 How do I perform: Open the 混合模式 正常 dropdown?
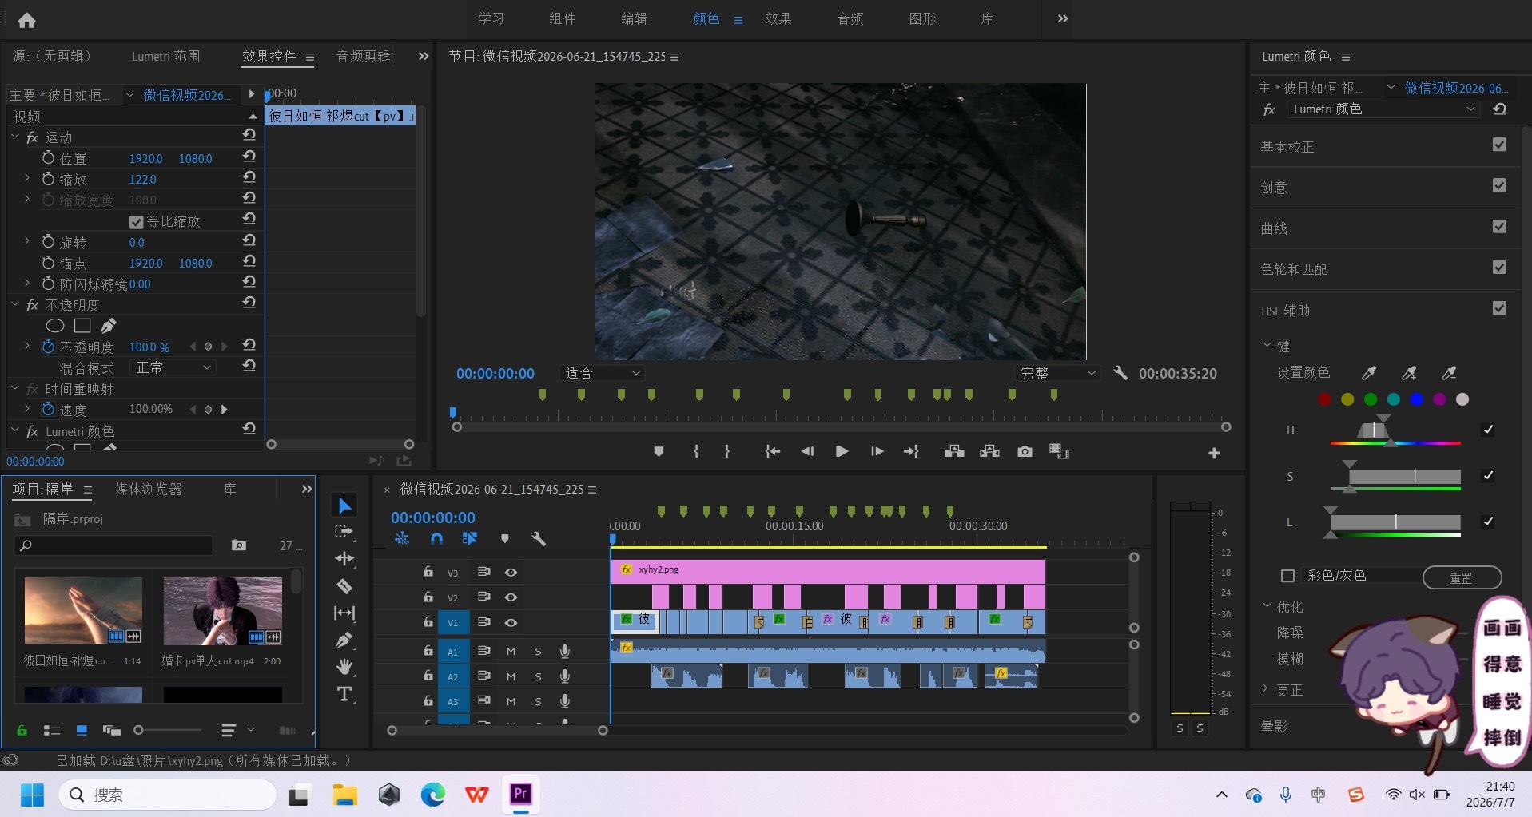(173, 367)
